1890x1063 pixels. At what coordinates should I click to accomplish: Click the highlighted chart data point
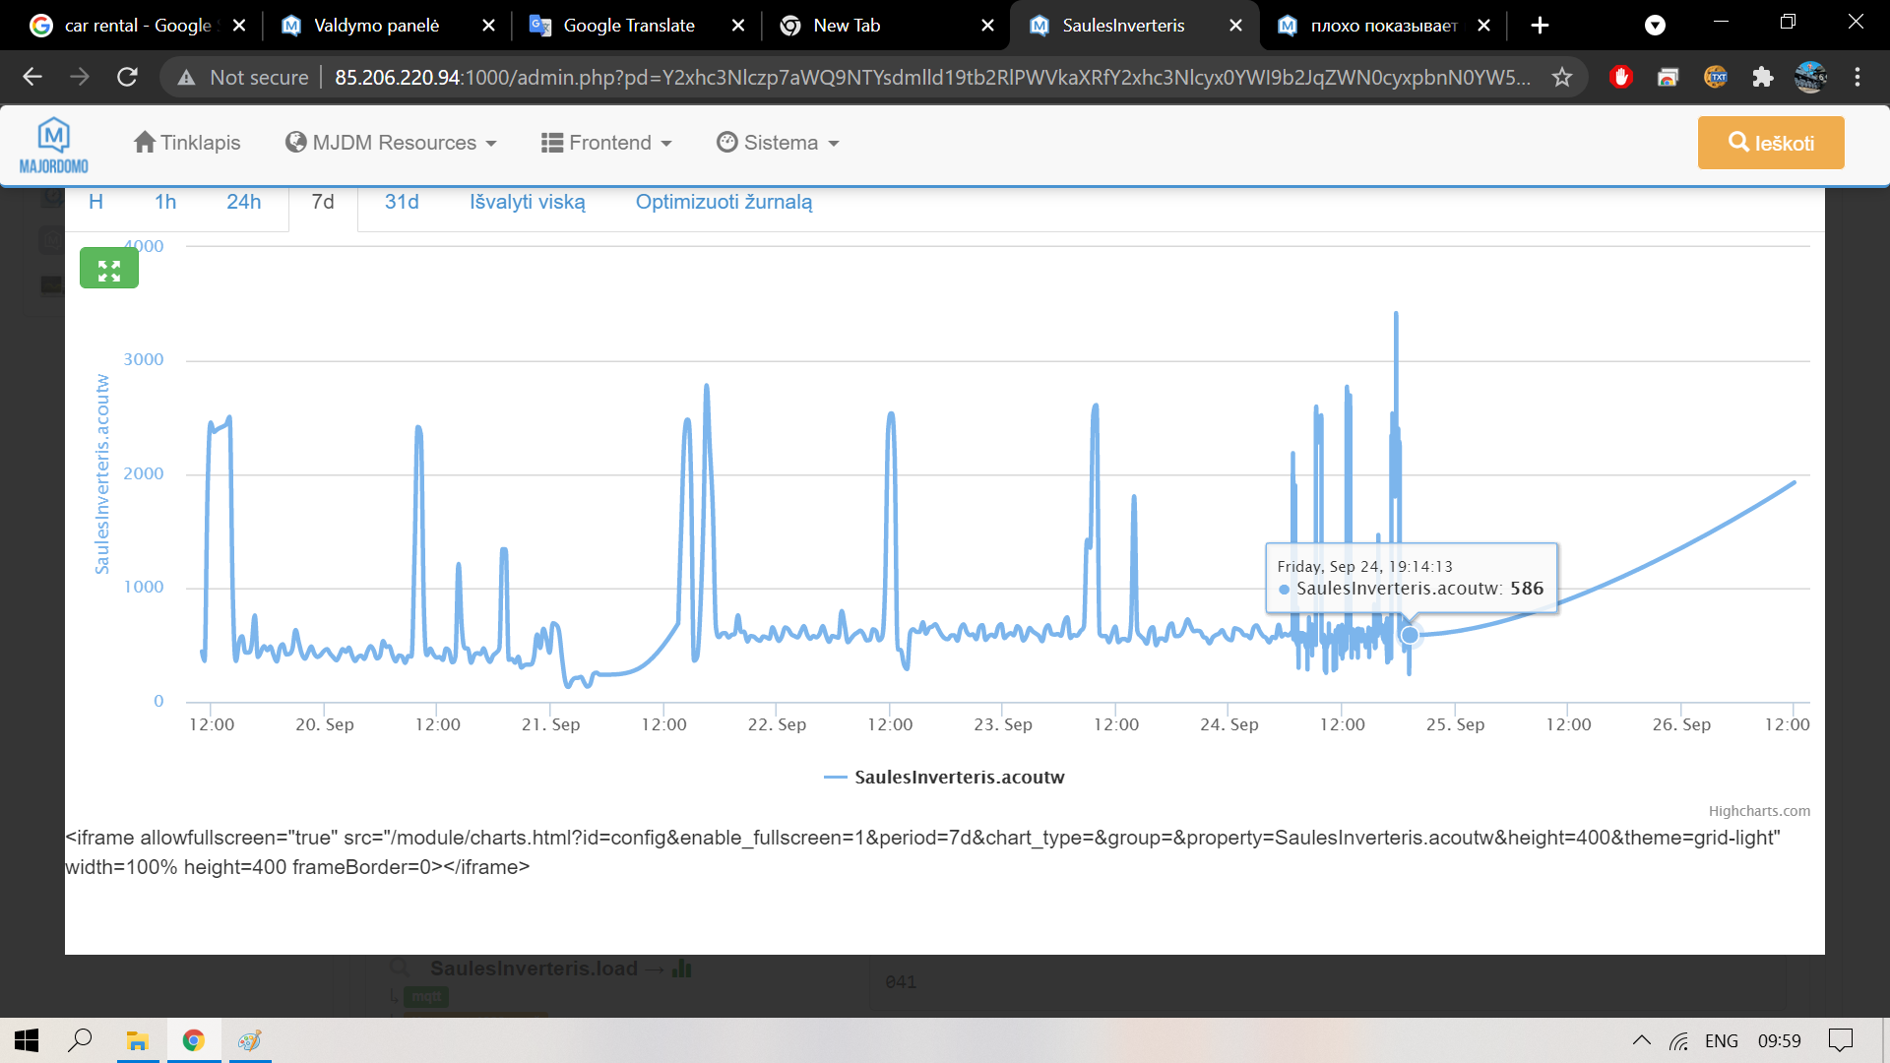click(1410, 636)
